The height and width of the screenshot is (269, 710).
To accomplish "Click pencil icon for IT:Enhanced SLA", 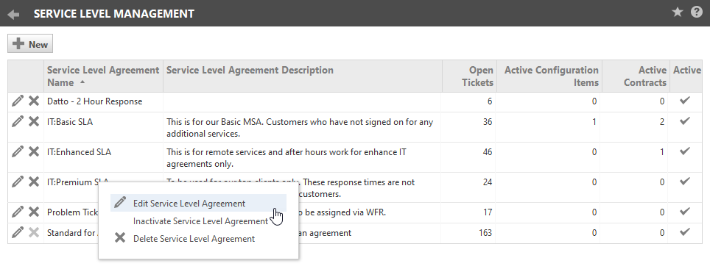I will pyautogui.click(x=18, y=151).
